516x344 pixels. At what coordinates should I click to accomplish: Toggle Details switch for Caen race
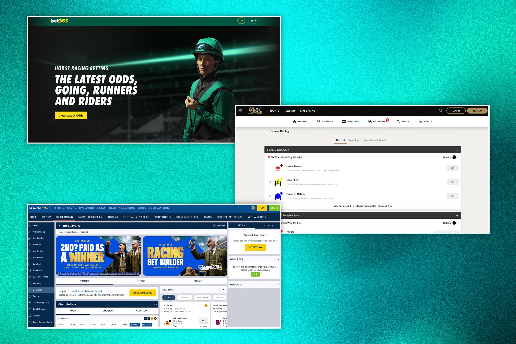click(455, 157)
